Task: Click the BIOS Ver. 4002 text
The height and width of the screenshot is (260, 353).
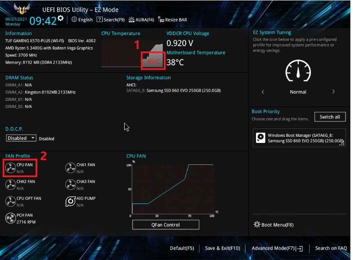Action: 82,41
